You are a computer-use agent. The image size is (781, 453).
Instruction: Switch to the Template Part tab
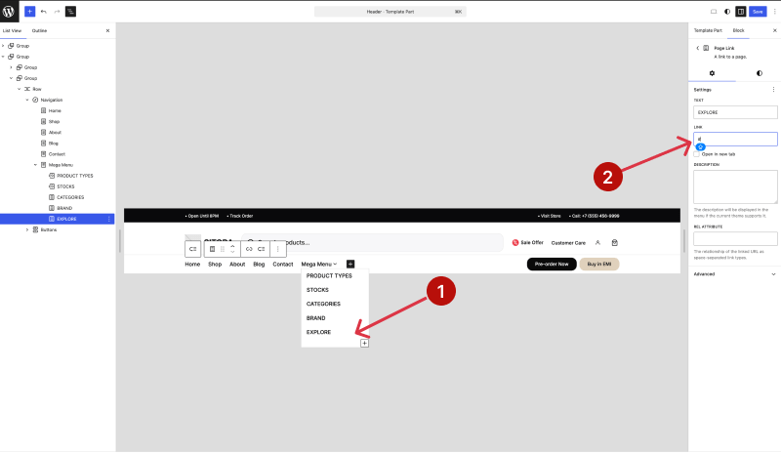click(x=708, y=30)
